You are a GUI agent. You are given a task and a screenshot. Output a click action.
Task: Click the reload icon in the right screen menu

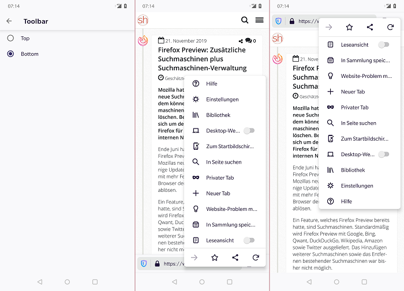click(x=391, y=27)
